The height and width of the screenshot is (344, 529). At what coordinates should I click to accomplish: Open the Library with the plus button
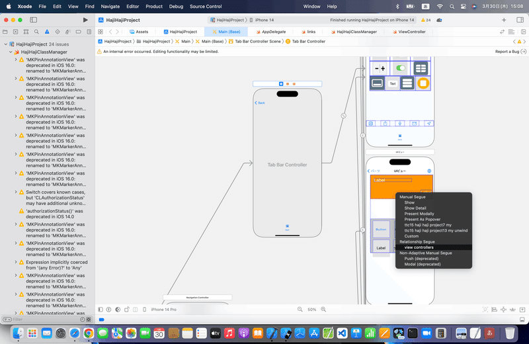coord(504,20)
